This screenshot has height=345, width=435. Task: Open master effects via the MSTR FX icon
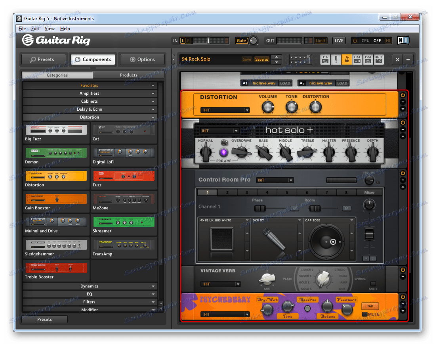point(379,59)
